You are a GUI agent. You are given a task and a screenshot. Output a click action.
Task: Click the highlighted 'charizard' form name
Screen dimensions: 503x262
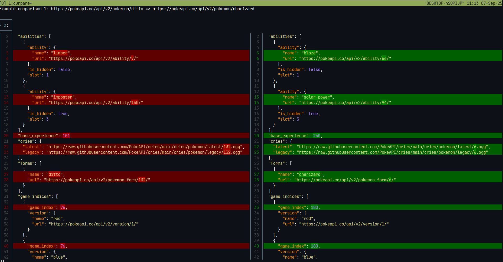310,174
